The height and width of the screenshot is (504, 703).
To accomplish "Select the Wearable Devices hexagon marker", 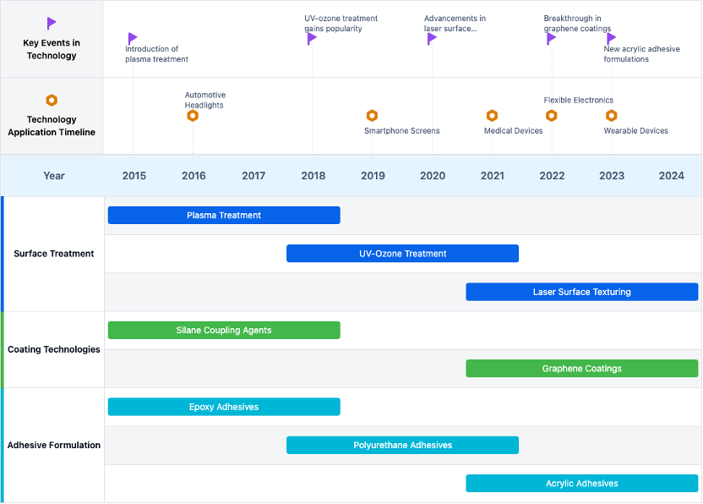I will coord(611,116).
